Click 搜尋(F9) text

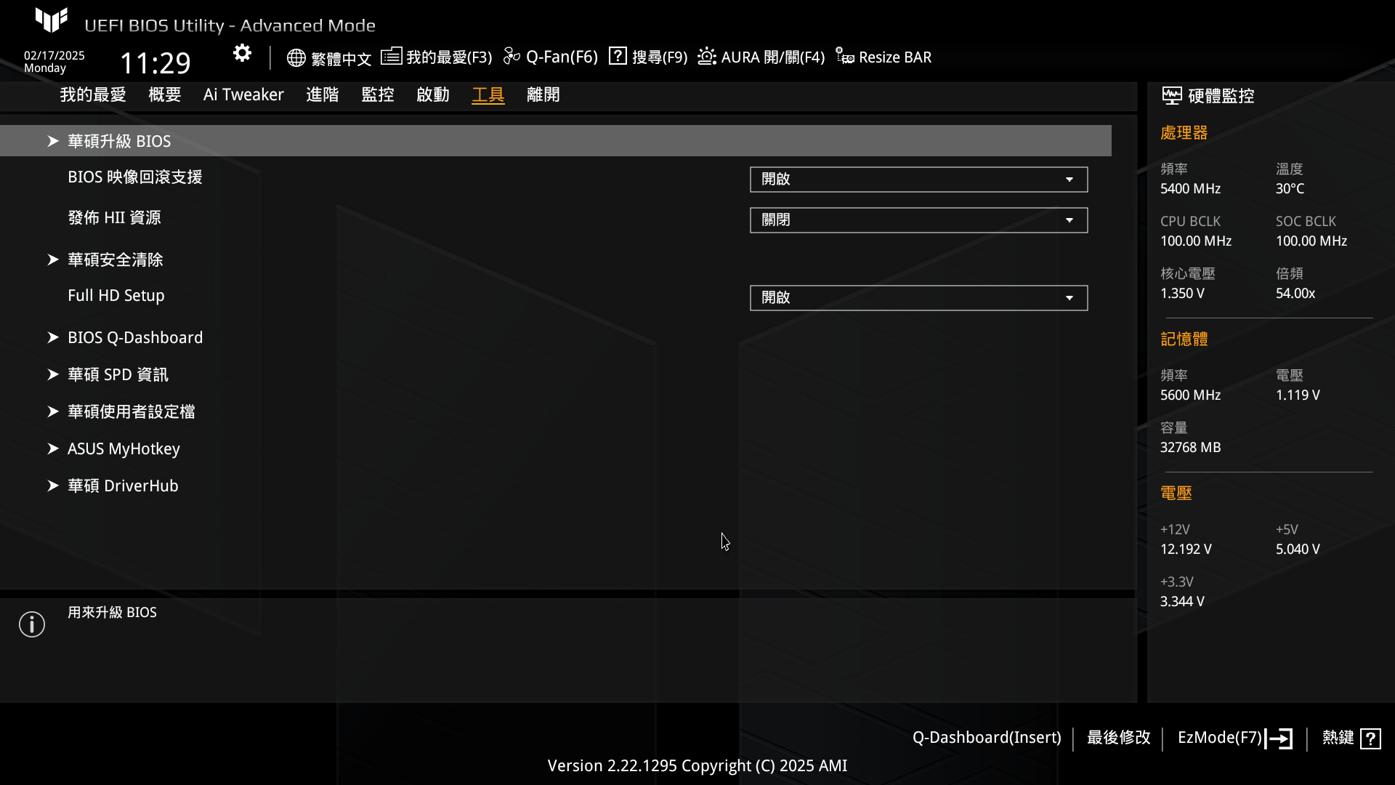click(660, 57)
